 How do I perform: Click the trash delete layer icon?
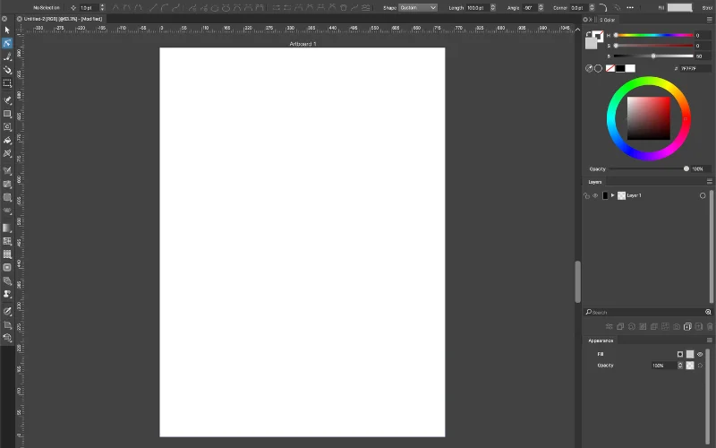710,326
